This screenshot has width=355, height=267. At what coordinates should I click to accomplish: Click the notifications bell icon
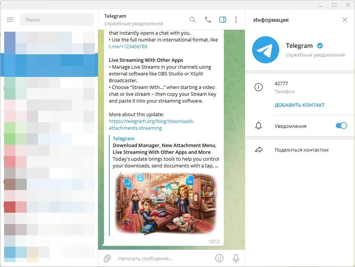[x=259, y=125]
